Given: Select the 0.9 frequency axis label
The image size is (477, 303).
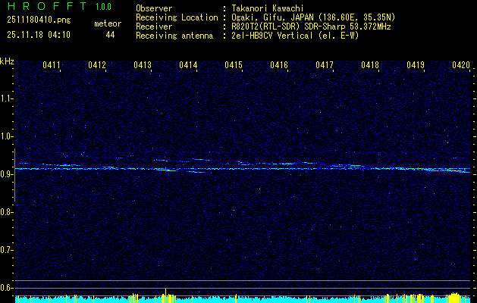Looking at the screenshot, I should coord(7,174).
